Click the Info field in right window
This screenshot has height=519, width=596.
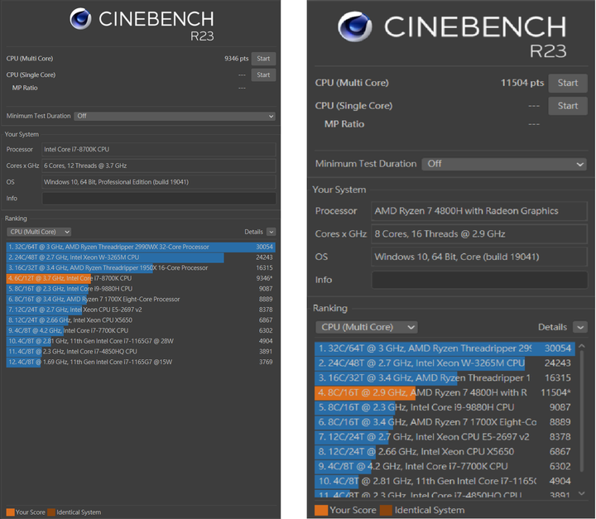pos(479,280)
